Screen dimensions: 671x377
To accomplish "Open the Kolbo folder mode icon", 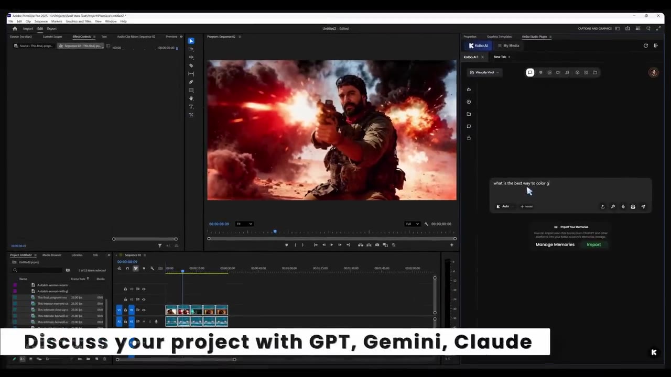I will coord(595,72).
